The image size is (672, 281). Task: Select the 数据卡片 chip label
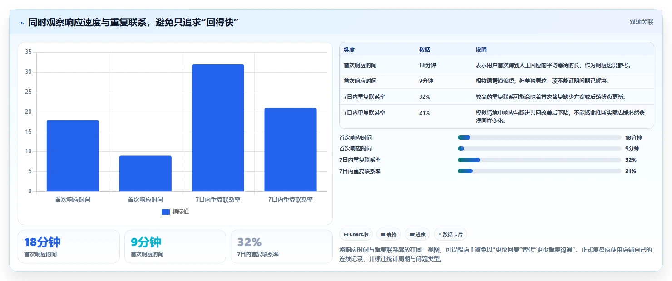[452, 234]
